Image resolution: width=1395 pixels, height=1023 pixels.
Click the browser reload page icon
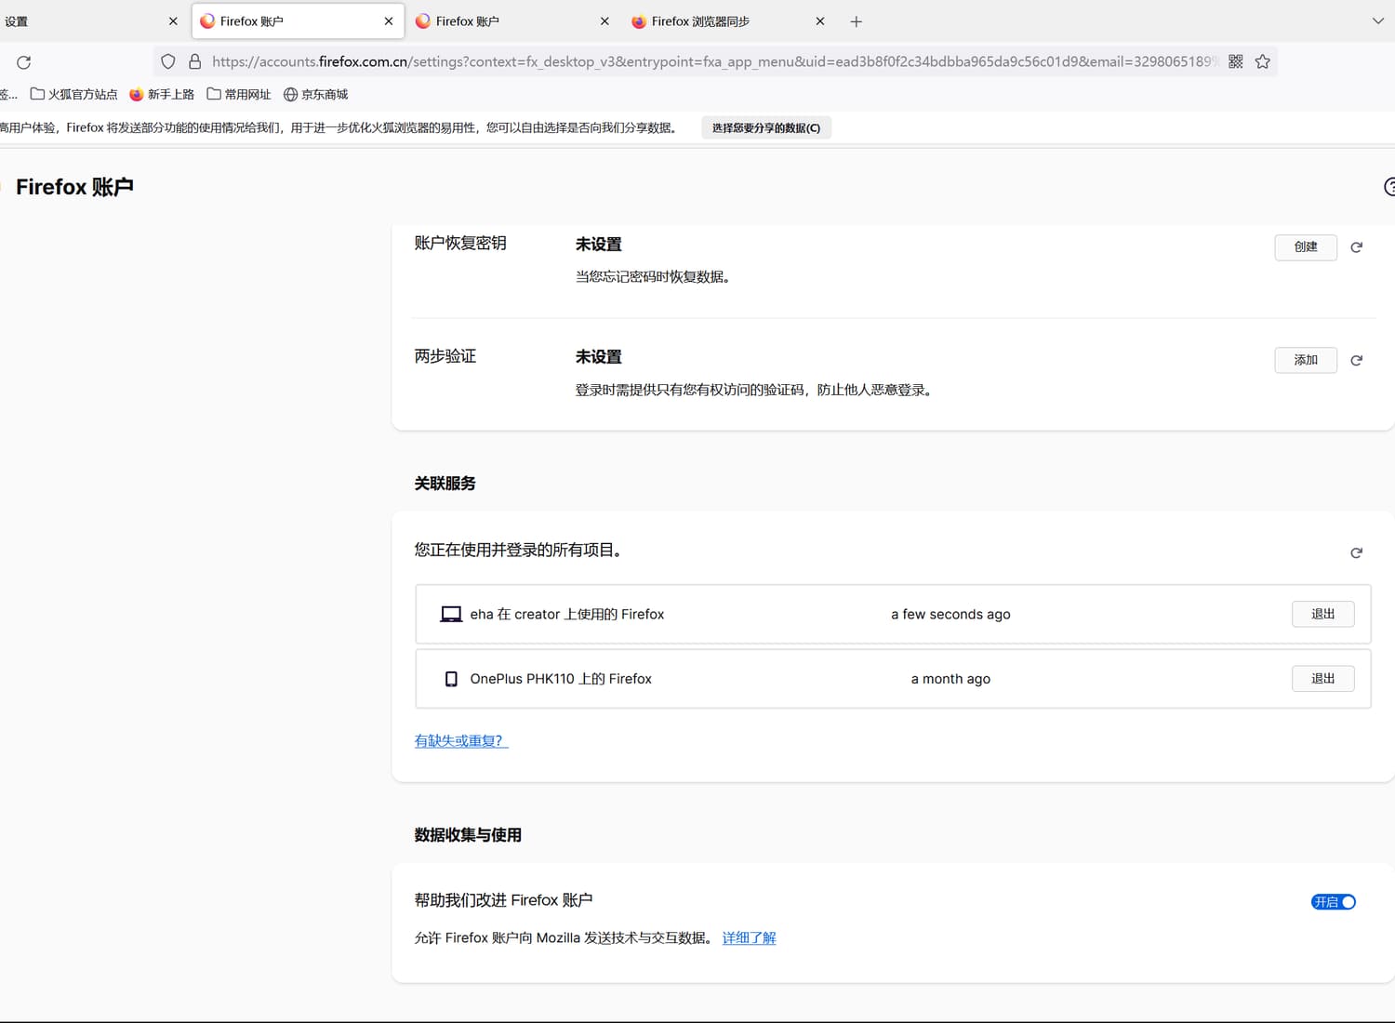24,62
